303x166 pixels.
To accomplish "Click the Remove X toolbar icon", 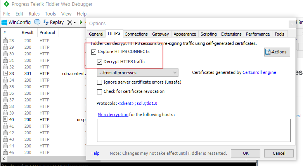I will pos(69,22).
